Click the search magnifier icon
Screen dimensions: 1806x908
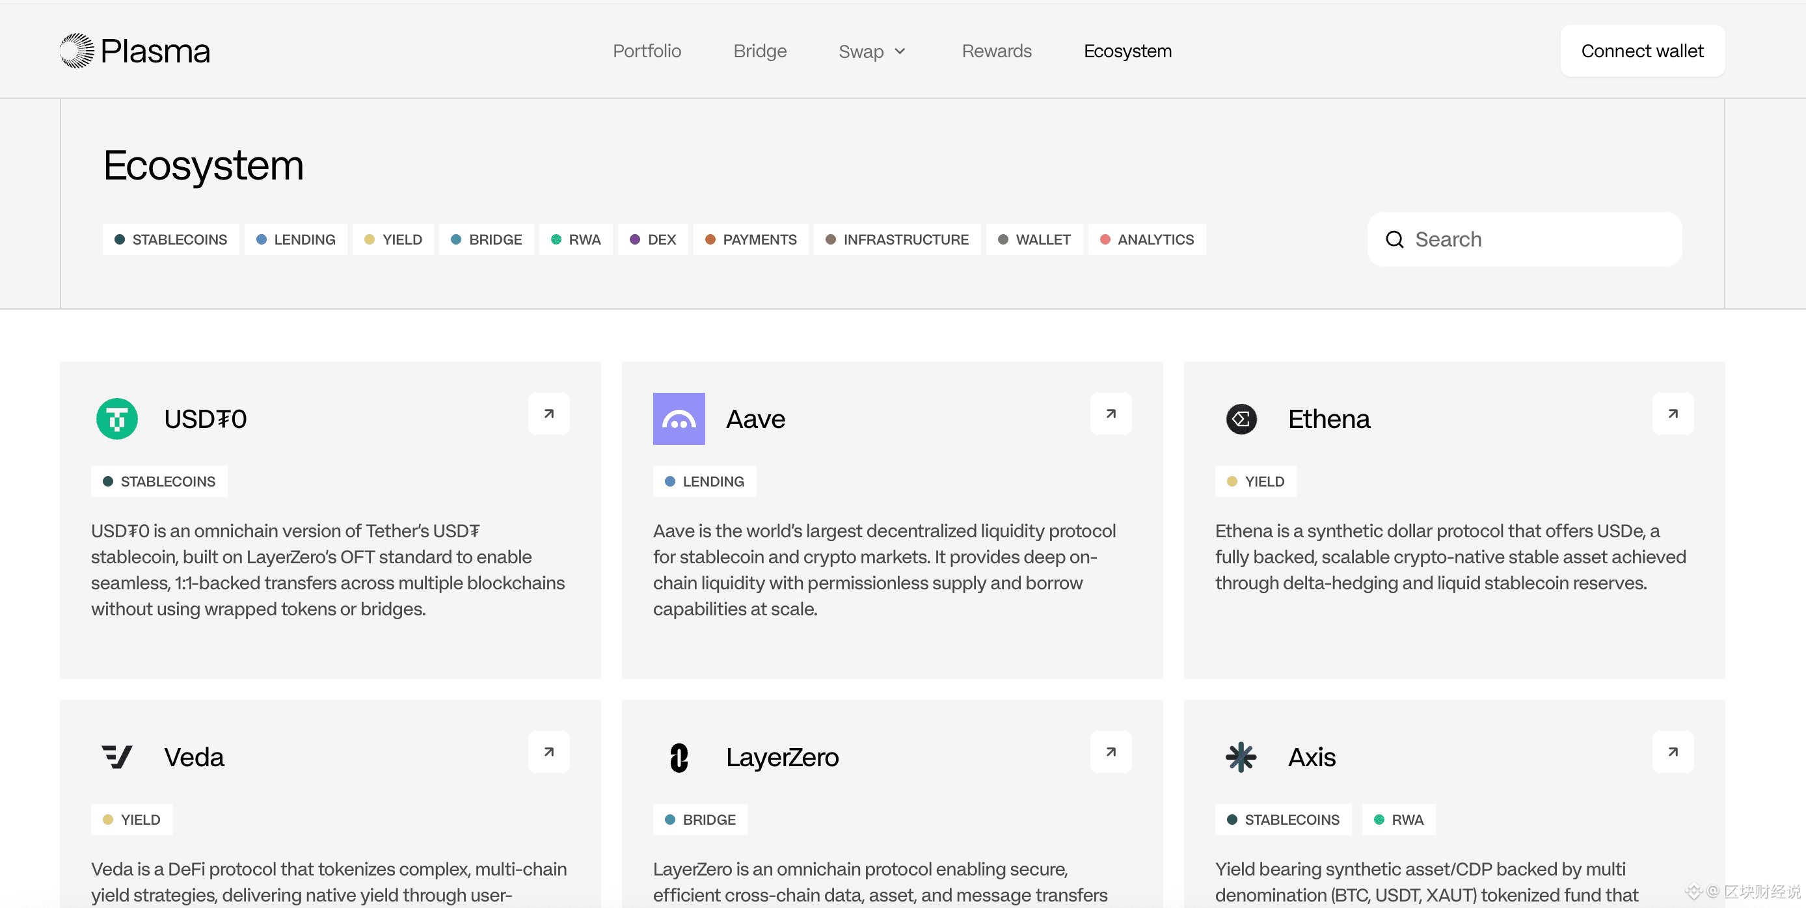pyautogui.click(x=1394, y=240)
